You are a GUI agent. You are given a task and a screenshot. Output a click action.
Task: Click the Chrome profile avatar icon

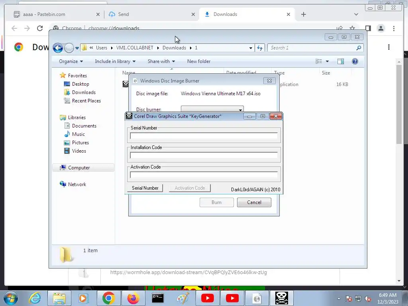tap(381, 28)
